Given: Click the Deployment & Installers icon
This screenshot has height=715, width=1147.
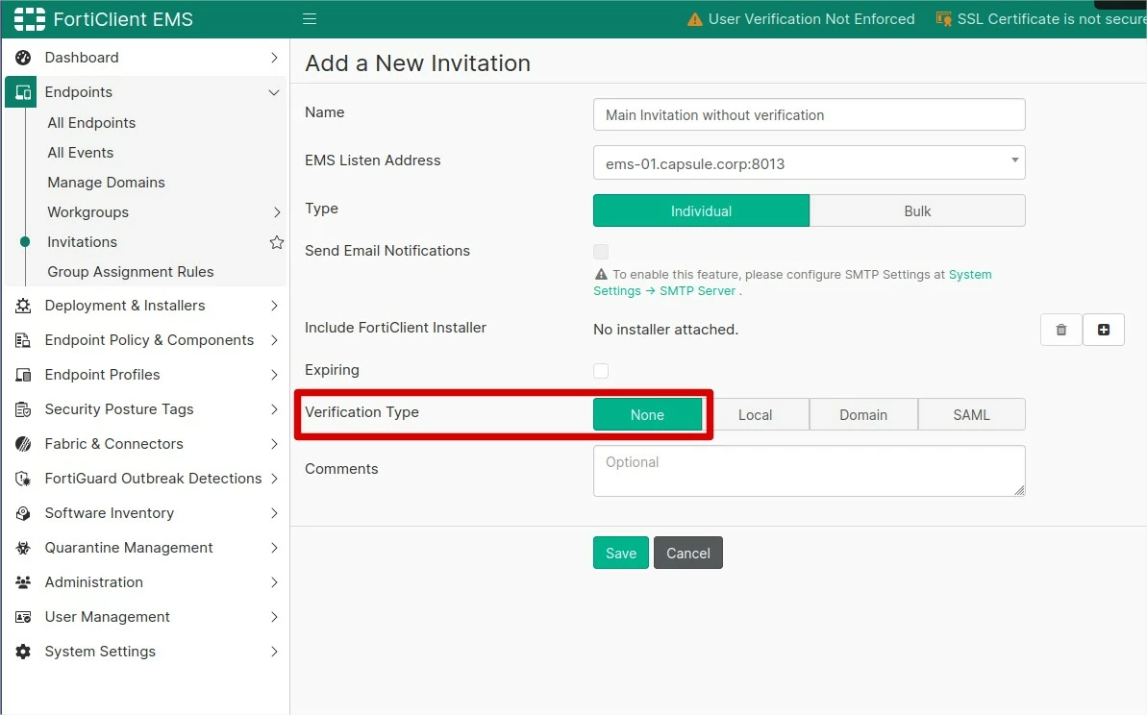Looking at the screenshot, I should pyautogui.click(x=23, y=306).
